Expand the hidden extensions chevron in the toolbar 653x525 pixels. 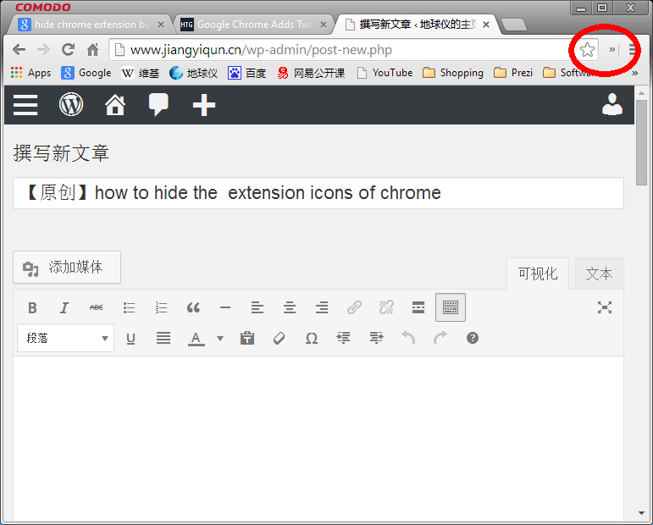pos(612,50)
